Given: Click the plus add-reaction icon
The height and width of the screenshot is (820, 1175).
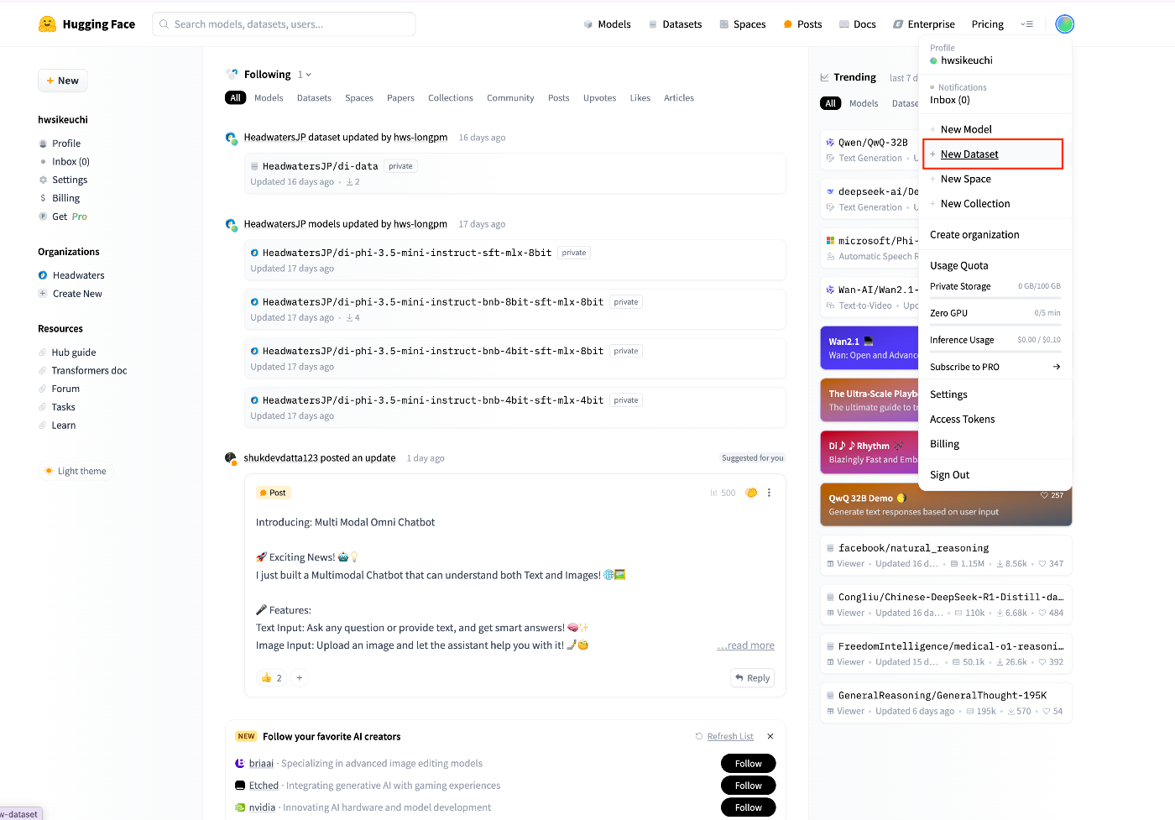Looking at the screenshot, I should click(300, 678).
